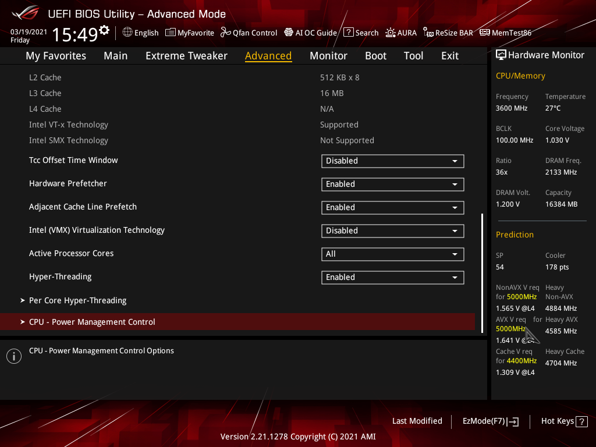Click the yellow 4400MHz cache value
The height and width of the screenshot is (447, 596).
point(521,361)
